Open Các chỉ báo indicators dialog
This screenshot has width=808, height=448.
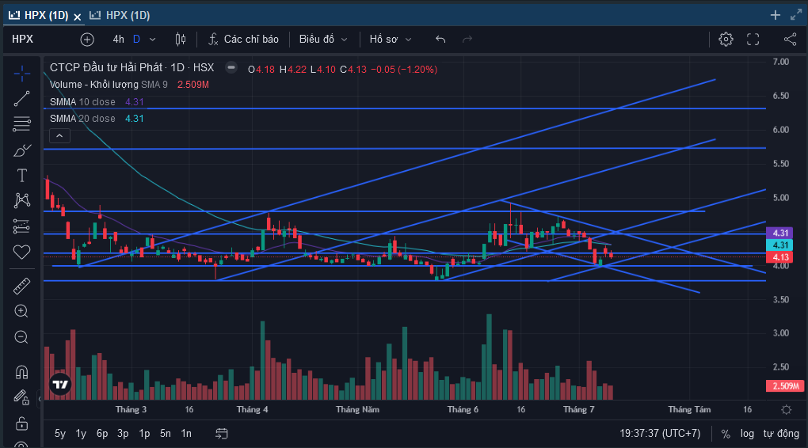(243, 39)
